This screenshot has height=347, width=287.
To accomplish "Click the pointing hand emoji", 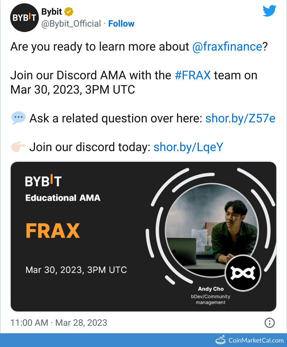I will point(18,147).
